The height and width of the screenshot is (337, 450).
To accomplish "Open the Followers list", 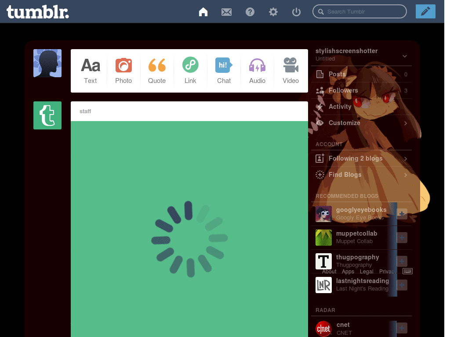I will click(x=361, y=90).
